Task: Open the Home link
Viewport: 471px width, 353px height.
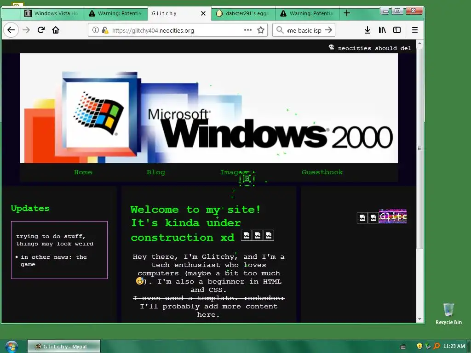Action: click(x=83, y=172)
